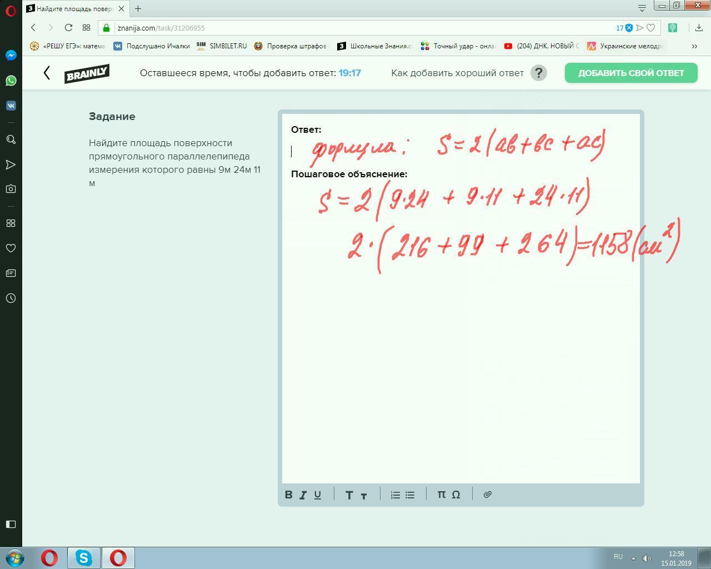Take a snapshot with the sidebar camera icon
This screenshot has width=711, height=569.
[x=11, y=189]
